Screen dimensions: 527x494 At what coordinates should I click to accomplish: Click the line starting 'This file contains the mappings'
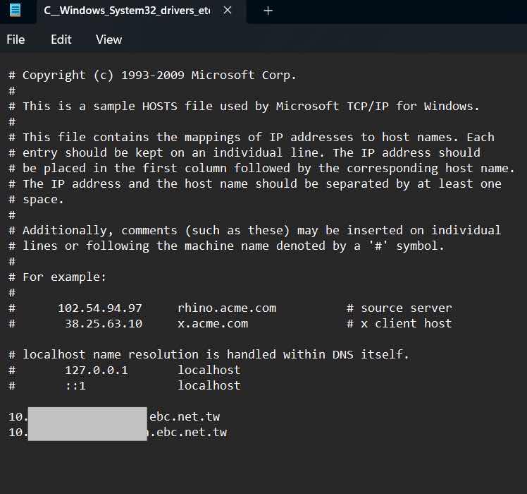(252, 138)
